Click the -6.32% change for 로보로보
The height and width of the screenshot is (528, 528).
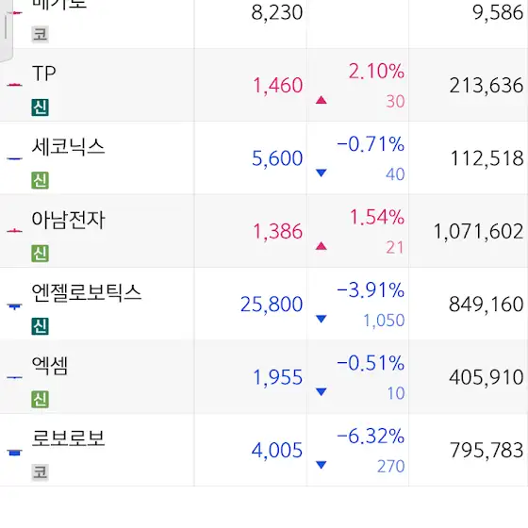click(x=371, y=436)
